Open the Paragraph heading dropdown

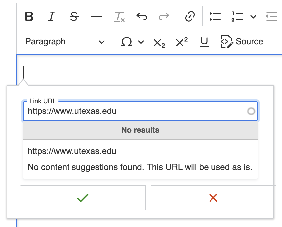pyautogui.click(x=65, y=42)
